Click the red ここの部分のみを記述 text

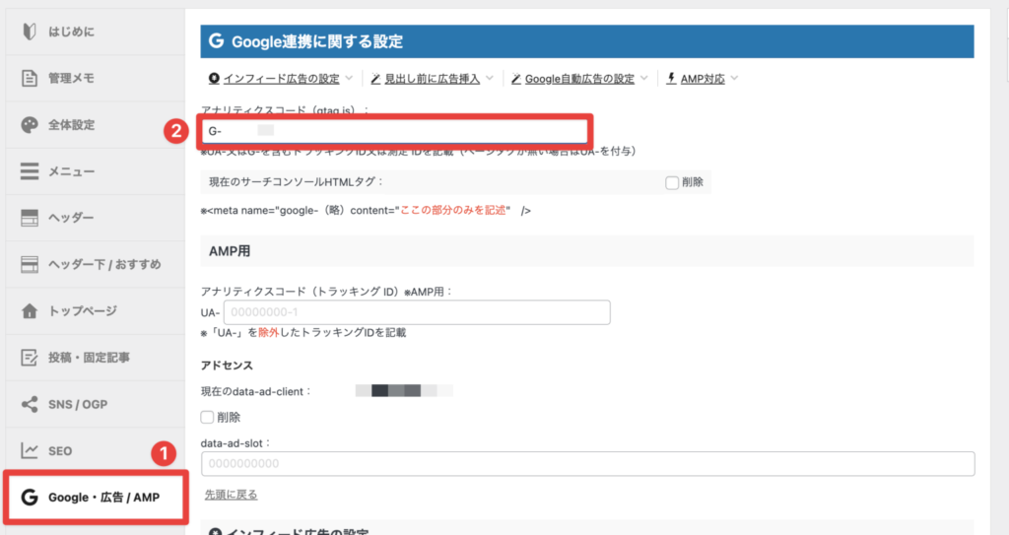click(453, 211)
